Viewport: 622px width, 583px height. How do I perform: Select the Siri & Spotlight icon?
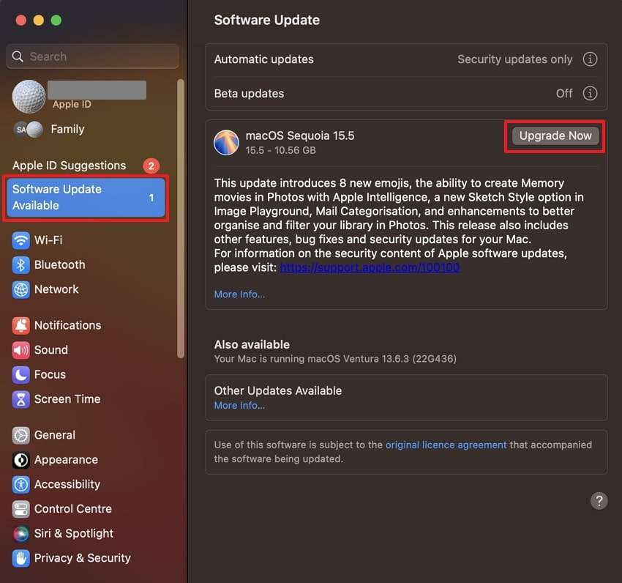(x=20, y=534)
